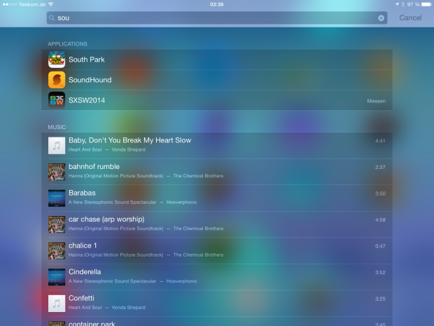Tap the 3:52 duration label
Image resolution: width=434 pixels, height=326 pixels.
click(380, 273)
